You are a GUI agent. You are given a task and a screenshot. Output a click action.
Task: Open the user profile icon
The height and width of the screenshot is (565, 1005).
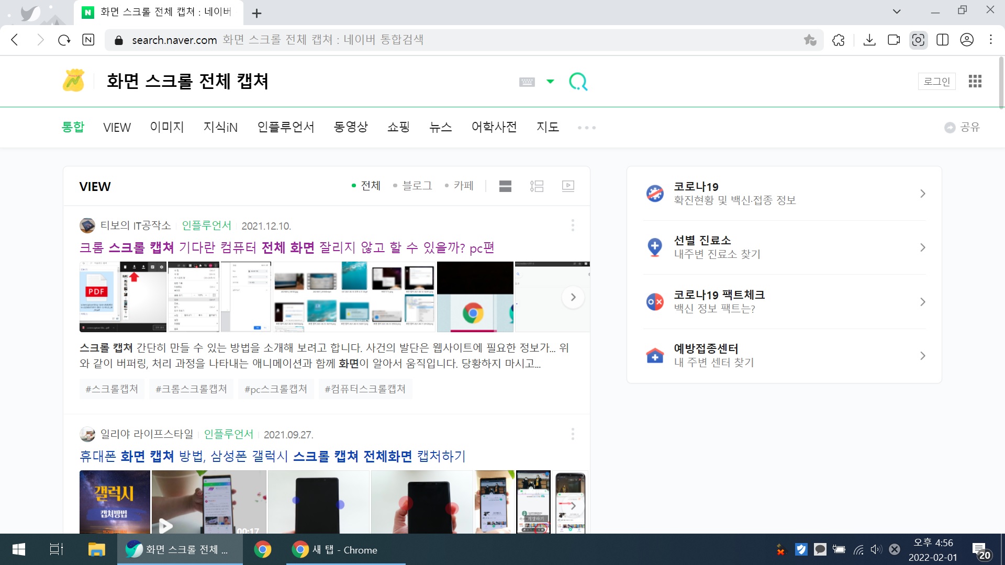coord(967,40)
